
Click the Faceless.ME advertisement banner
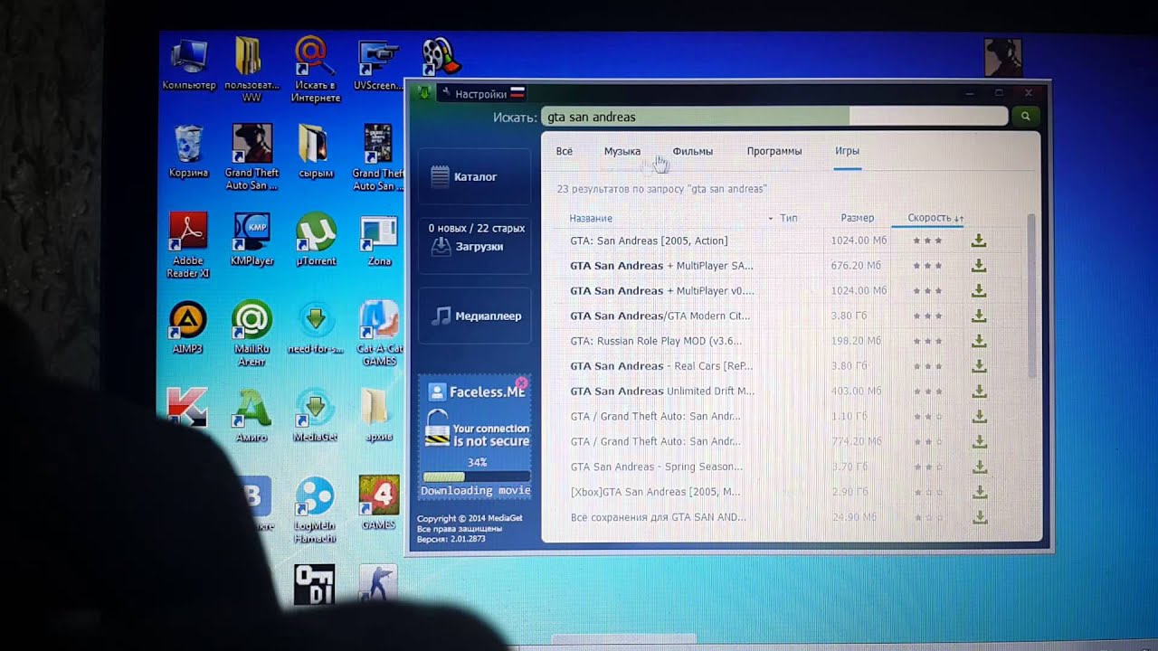point(475,438)
